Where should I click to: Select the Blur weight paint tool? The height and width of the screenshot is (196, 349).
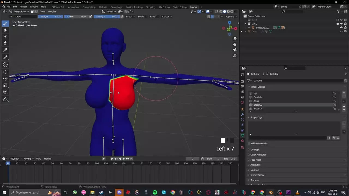coord(5,30)
